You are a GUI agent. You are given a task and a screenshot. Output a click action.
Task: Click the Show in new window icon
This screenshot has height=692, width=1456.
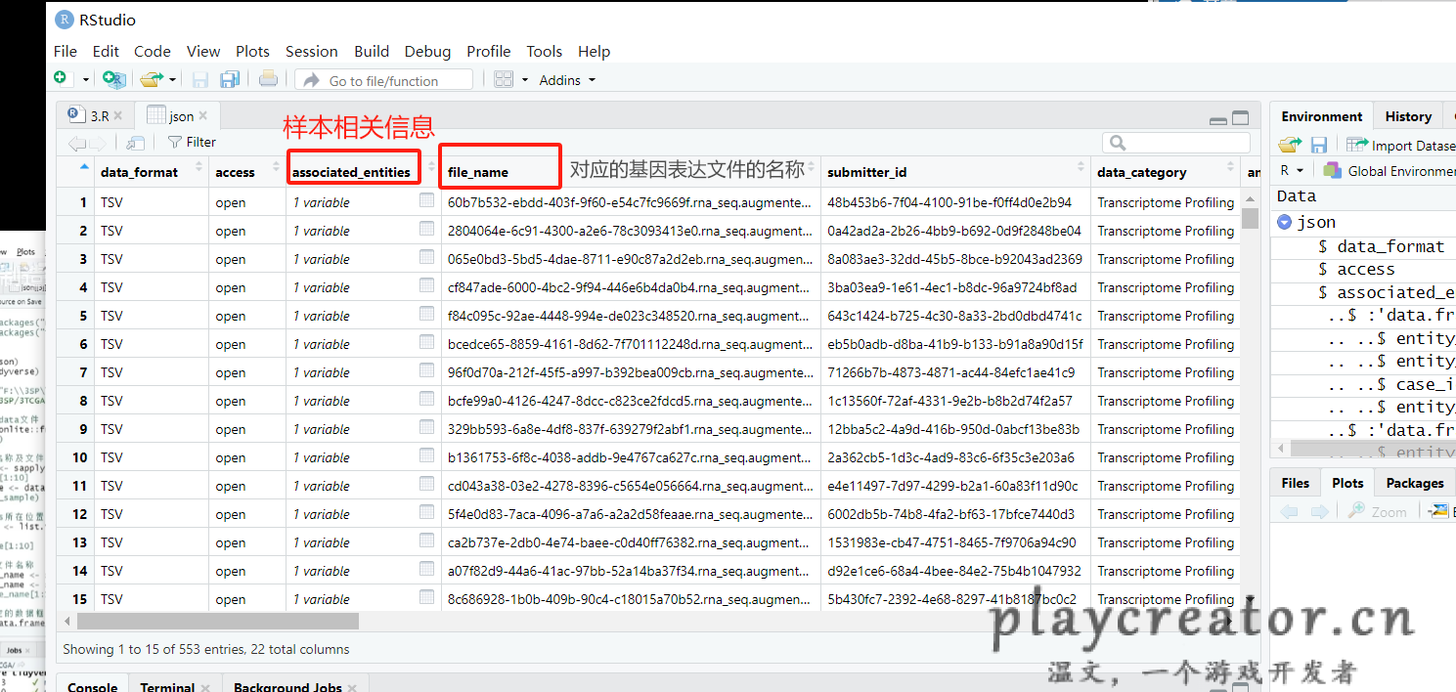pos(135,143)
